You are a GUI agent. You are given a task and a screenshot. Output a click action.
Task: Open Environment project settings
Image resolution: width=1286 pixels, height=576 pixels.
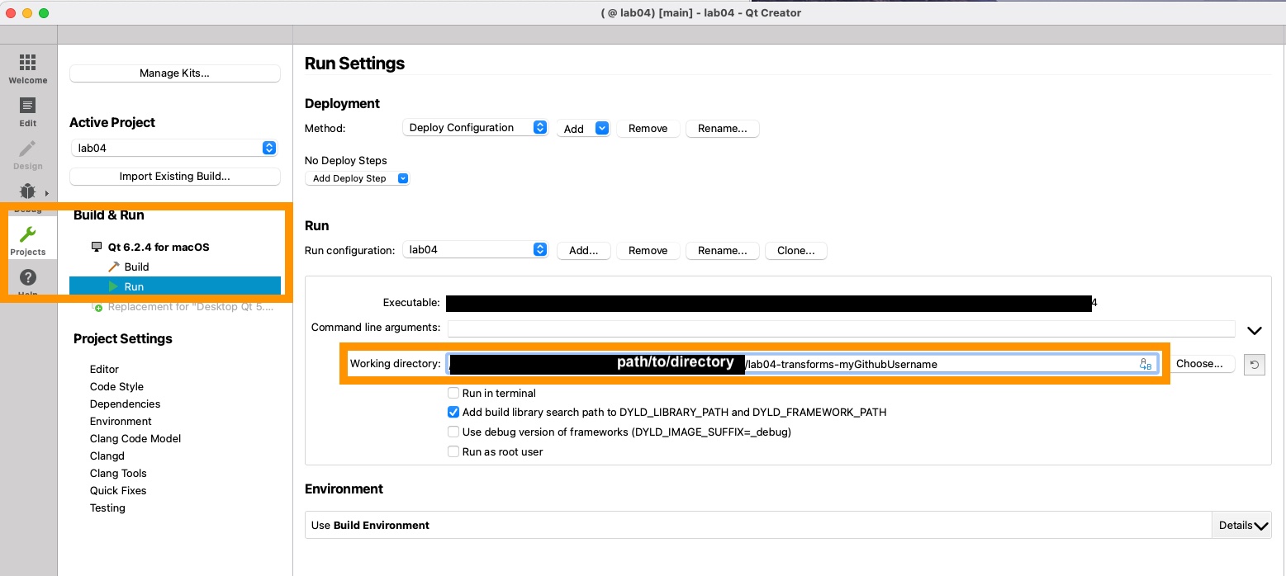click(121, 421)
